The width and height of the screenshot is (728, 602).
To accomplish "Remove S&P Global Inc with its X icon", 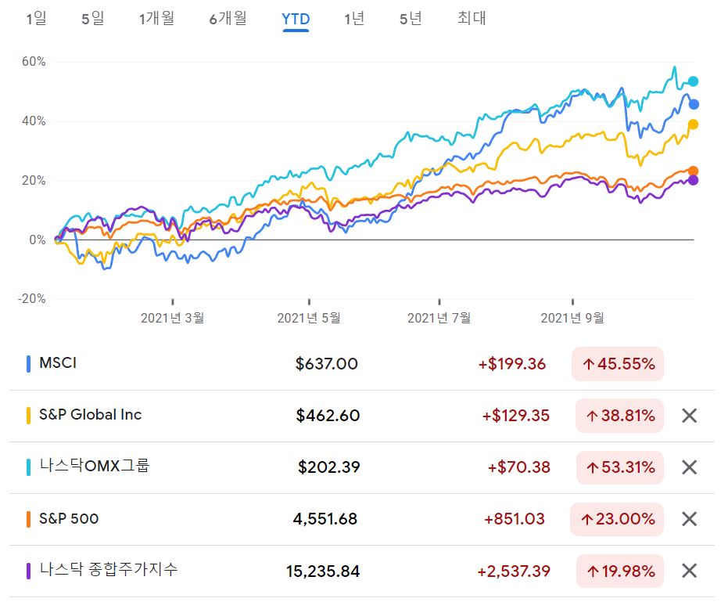I will point(690,416).
